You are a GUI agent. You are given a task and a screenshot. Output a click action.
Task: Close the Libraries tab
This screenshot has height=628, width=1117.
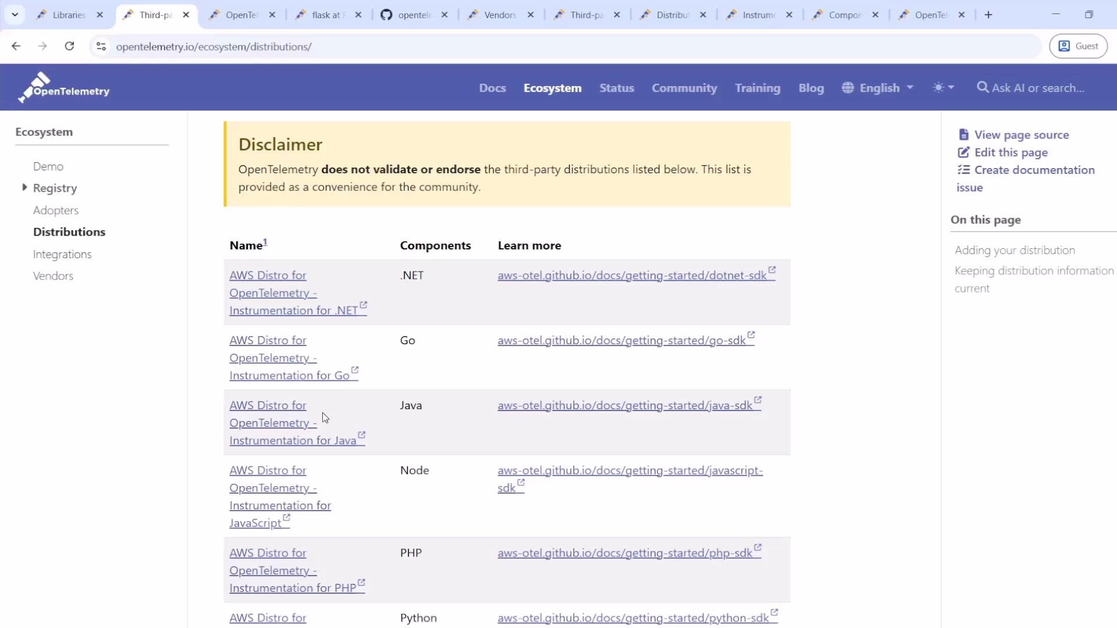(100, 15)
